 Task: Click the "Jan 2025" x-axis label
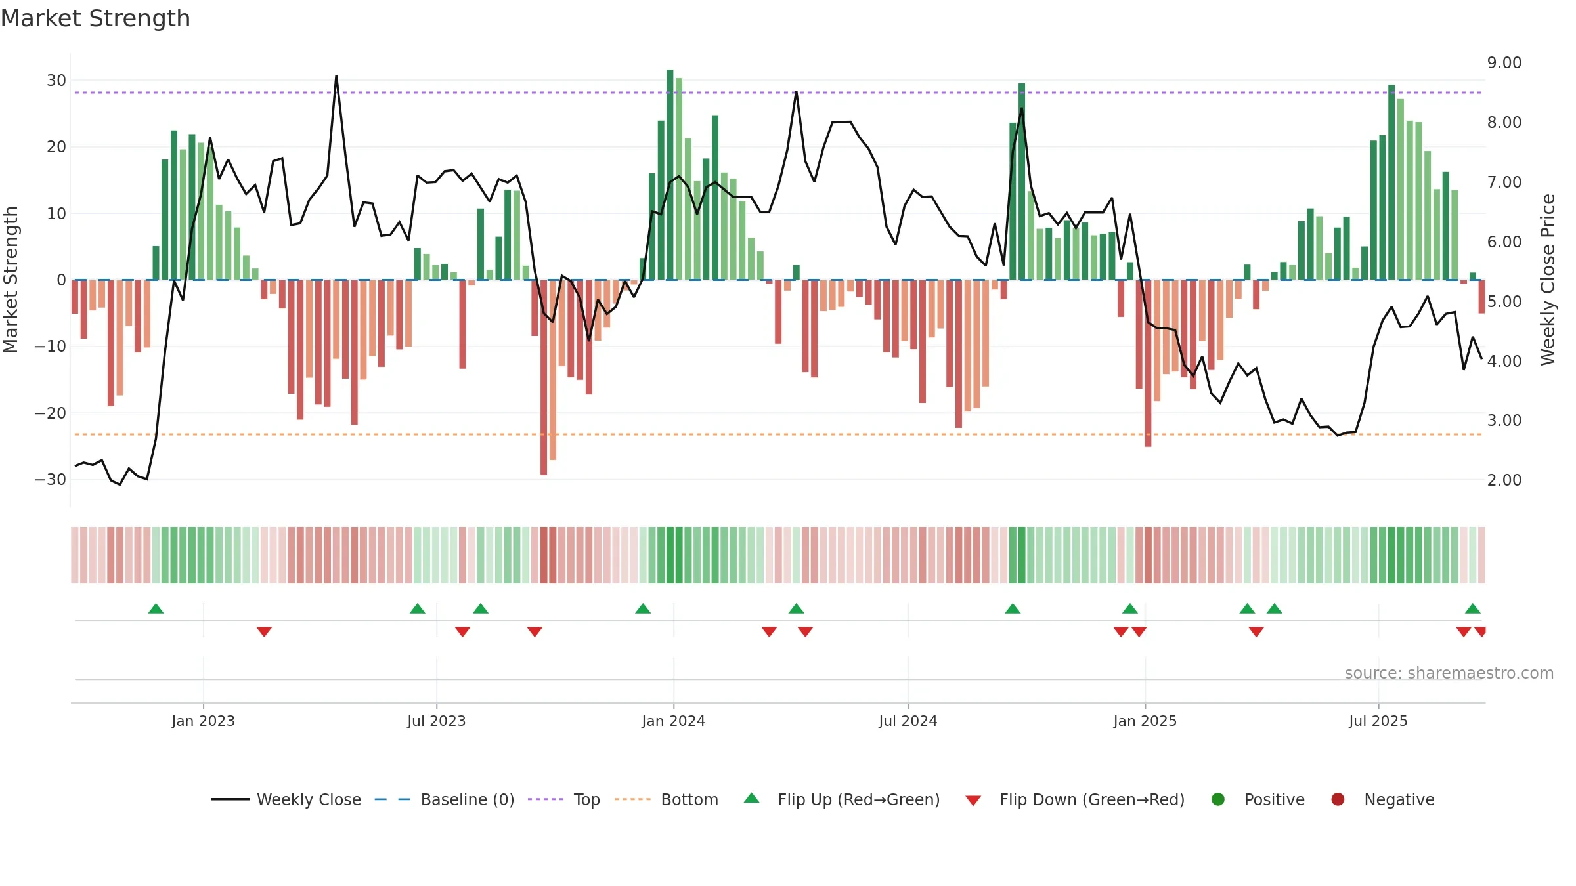pos(1145,721)
